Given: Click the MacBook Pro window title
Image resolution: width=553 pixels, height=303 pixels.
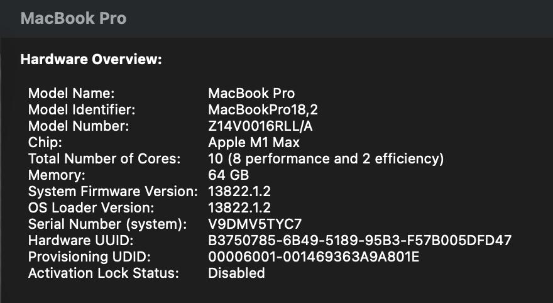Looking at the screenshot, I should [74, 18].
